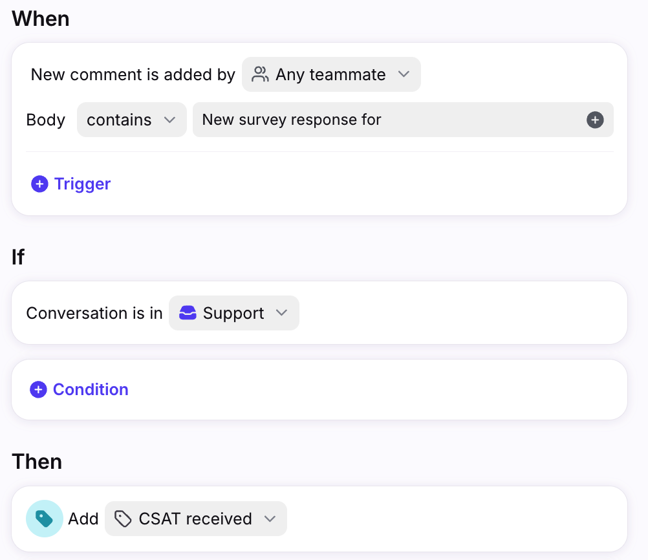Open the Support inbox dropdown
The width and height of the screenshot is (648, 560).
coord(234,313)
